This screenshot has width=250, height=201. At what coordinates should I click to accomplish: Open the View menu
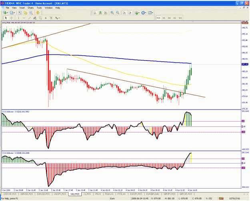click(x=14, y=8)
